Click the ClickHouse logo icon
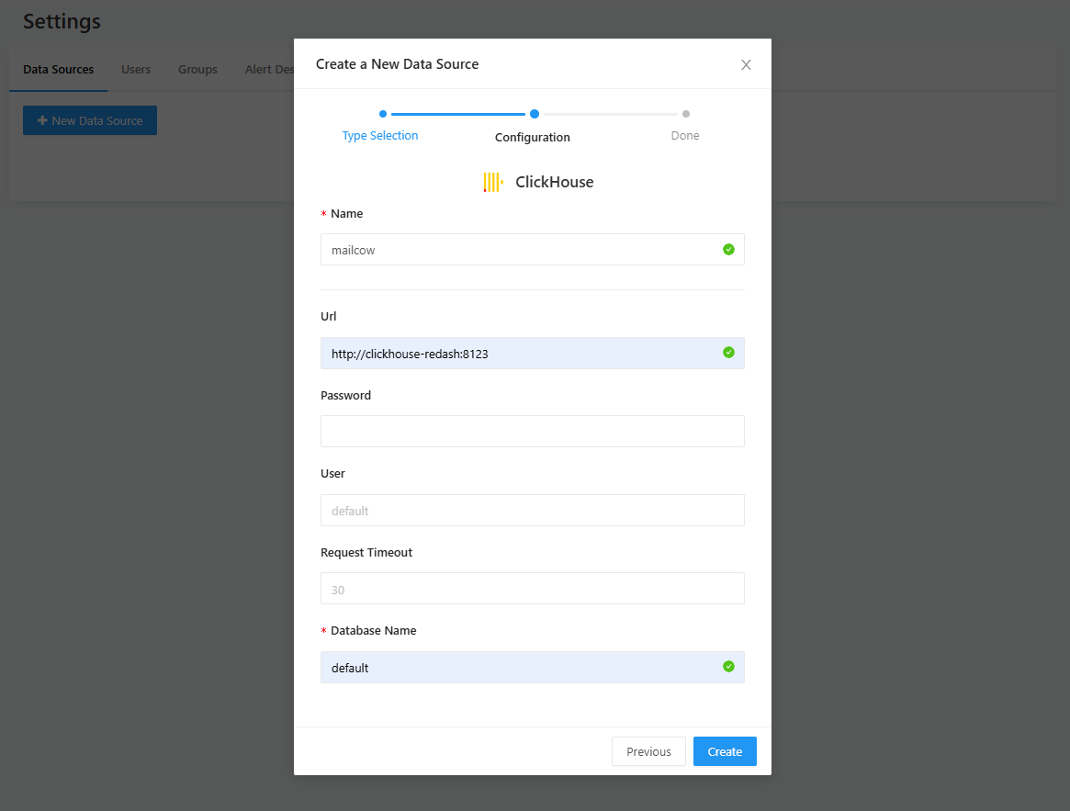 tap(493, 182)
